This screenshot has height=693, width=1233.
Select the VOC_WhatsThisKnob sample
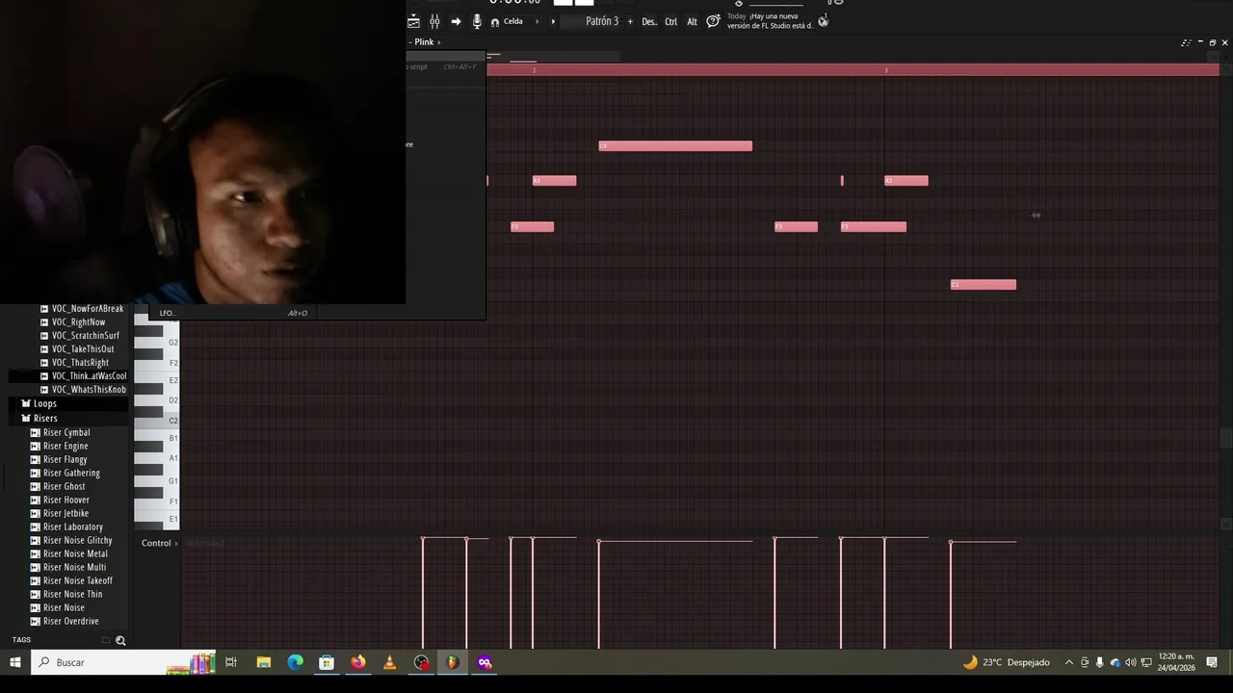point(83,390)
